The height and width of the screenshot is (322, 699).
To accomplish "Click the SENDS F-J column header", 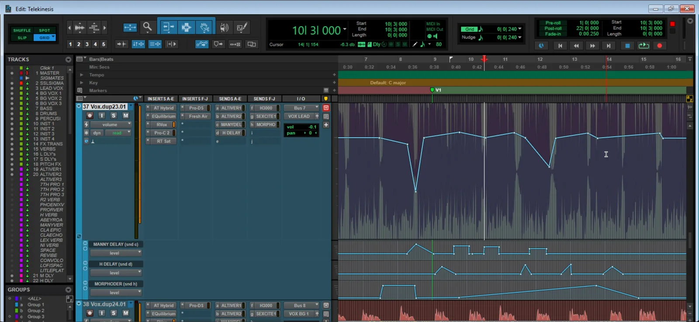I will point(264,99).
